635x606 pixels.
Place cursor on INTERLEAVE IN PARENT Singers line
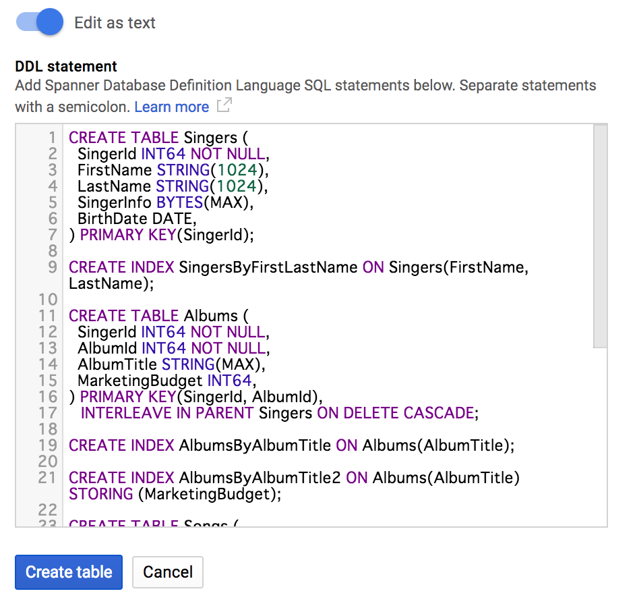pos(280,413)
